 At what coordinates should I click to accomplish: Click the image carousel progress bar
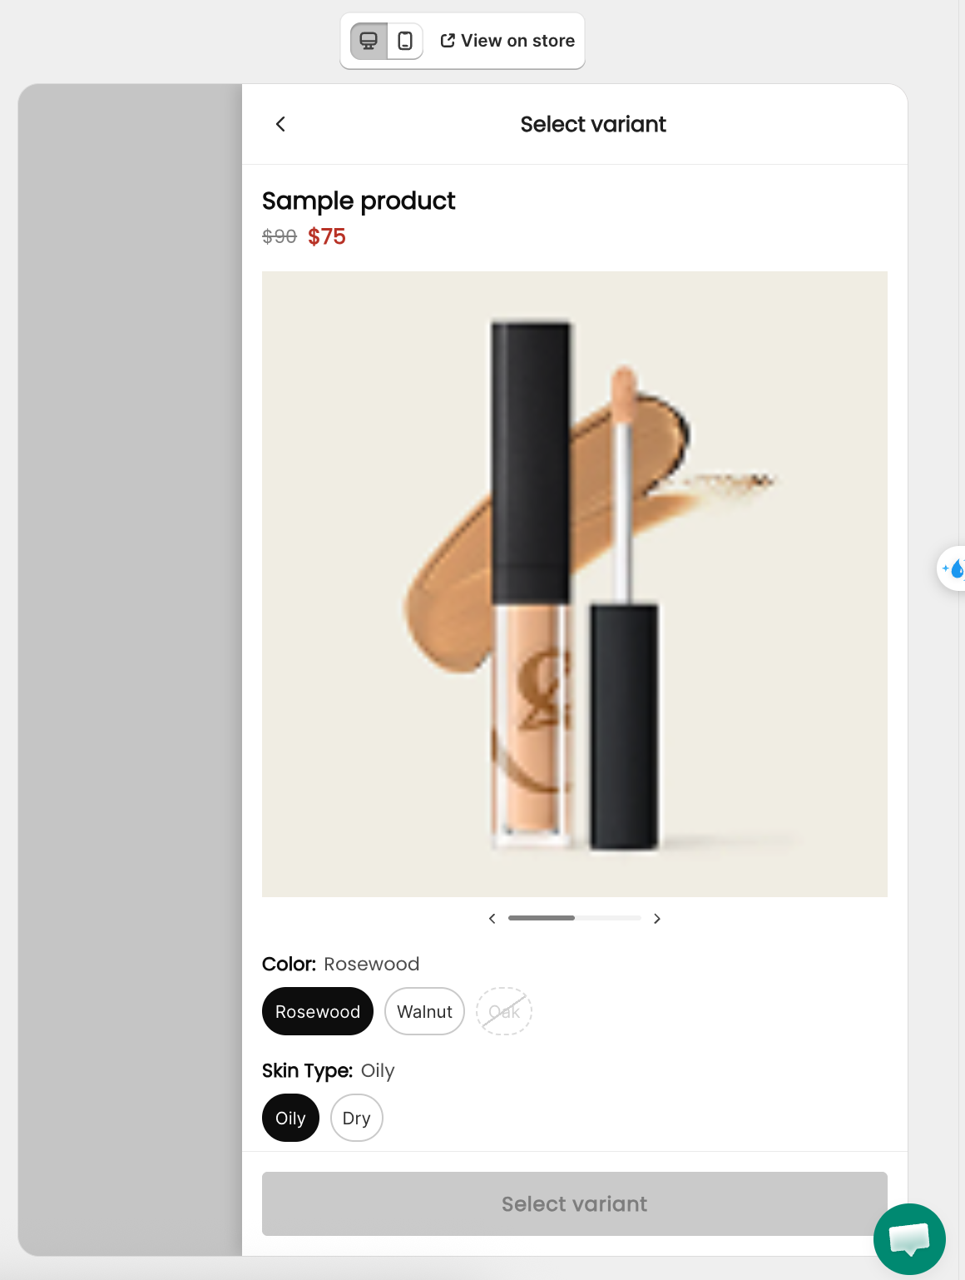point(575,918)
